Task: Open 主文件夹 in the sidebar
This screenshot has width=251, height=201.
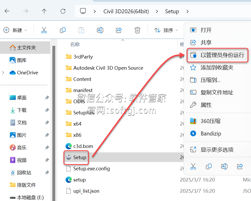Action: coord(25,48)
